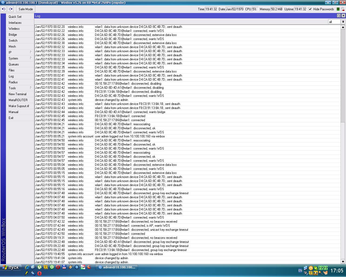This screenshot has width=346, height=277.
Task: Open Internet Explorer from the quick launch
Action: click(27, 267)
